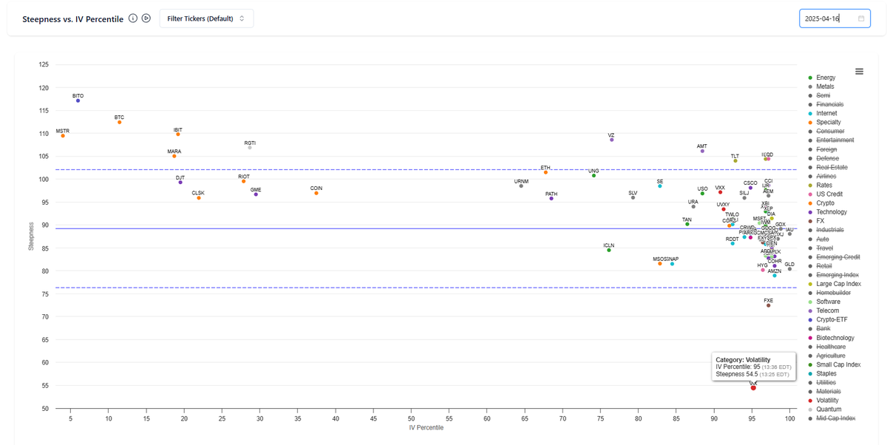The height and width of the screenshot is (445, 887).
Task: Open the chart's hamburger export menu
Action: coord(859,71)
